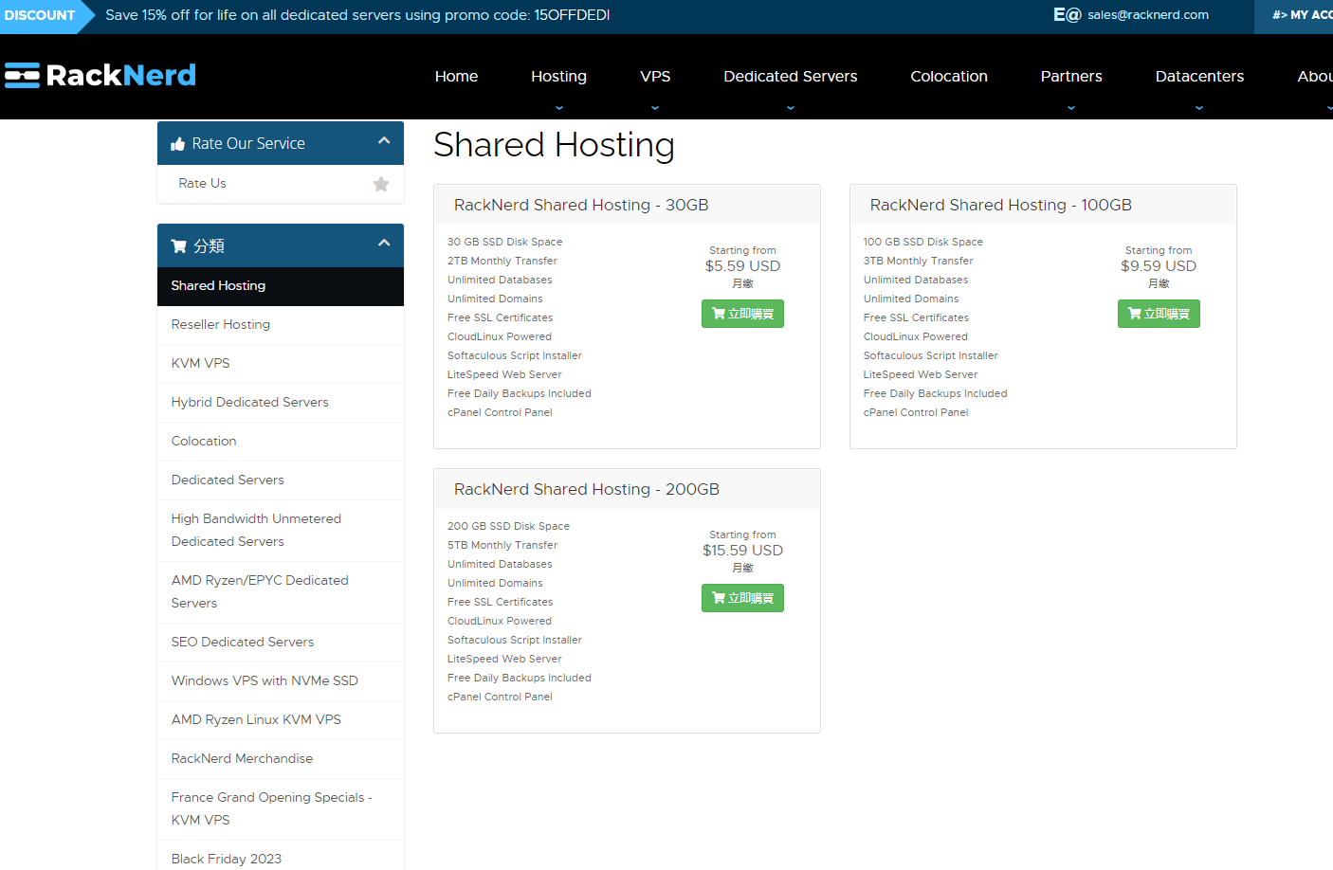The image size is (1333, 870).
Task: Open the Home menu item
Action: pos(456,77)
